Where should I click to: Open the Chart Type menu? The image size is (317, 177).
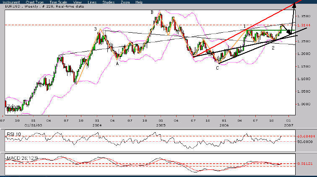click(34, 2)
